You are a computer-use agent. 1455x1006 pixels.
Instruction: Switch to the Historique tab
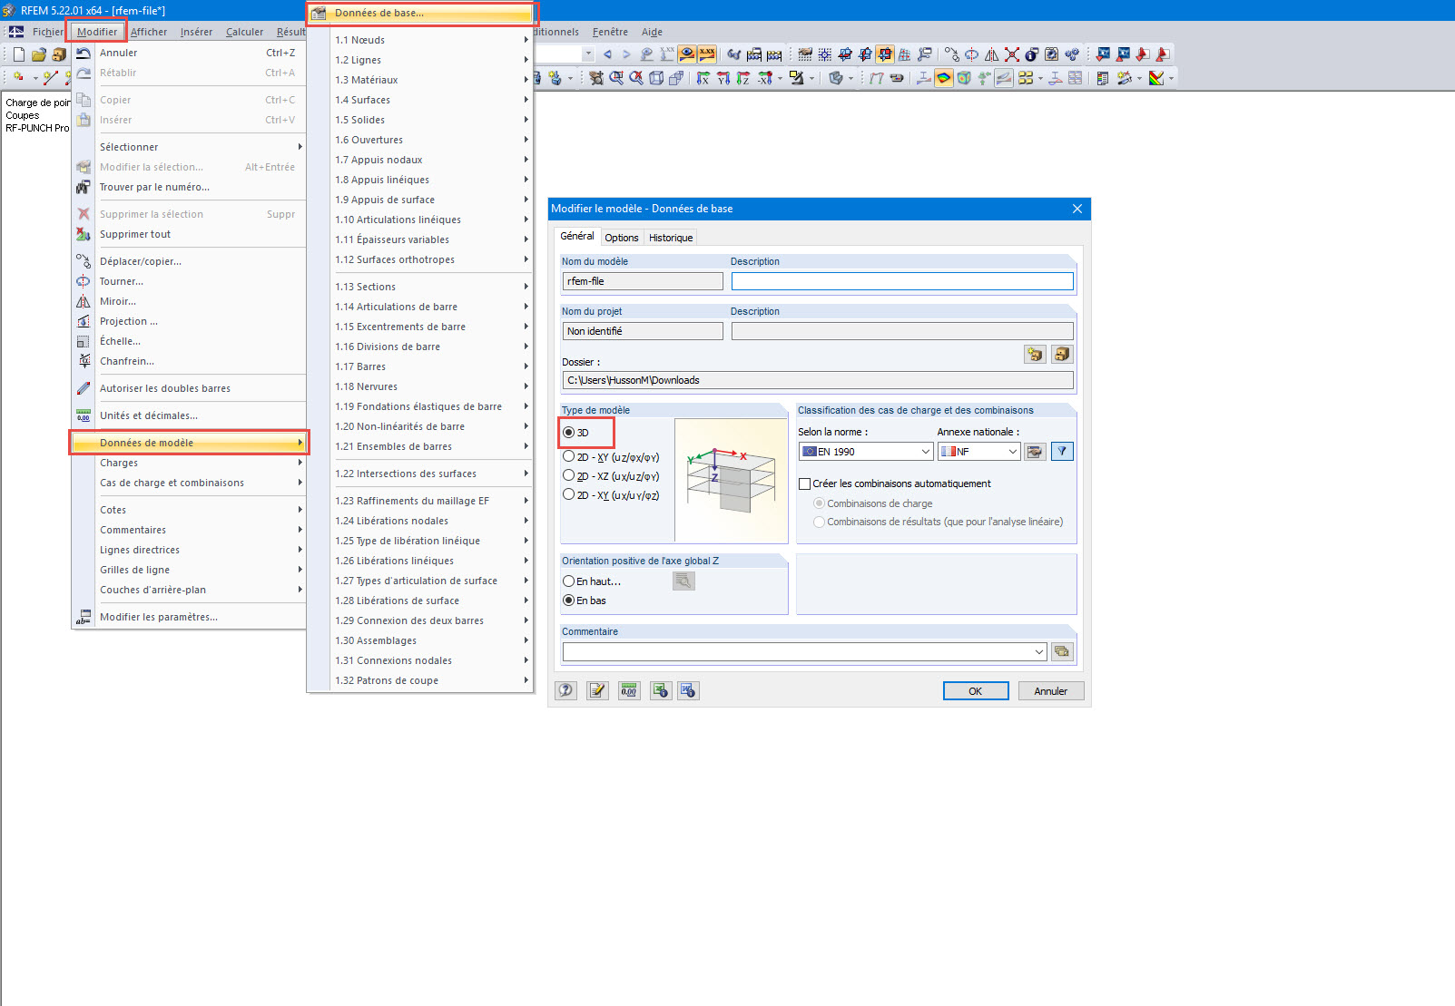pyautogui.click(x=671, y=238)
